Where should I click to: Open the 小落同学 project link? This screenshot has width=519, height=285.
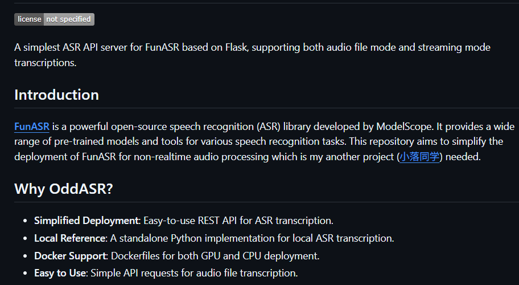(419, 156)
